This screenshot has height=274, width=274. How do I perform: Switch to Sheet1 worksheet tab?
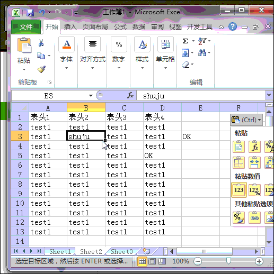(x=60, y=251)
